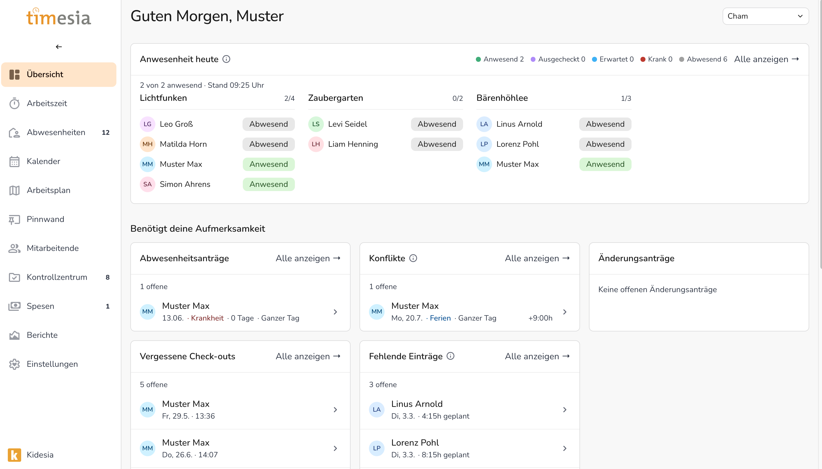Click Leo Groß's Abwesend status badge
The height and width of the screenshot is (469, 822).
(x=268, y=124)
